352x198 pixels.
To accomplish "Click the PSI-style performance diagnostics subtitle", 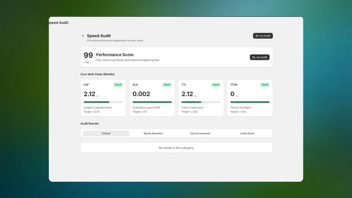I will tap(115, 40).
